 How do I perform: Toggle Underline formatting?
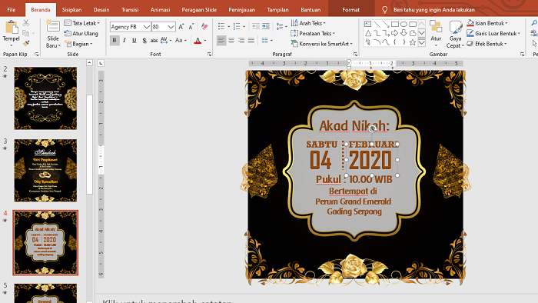(x=134, y=41)
